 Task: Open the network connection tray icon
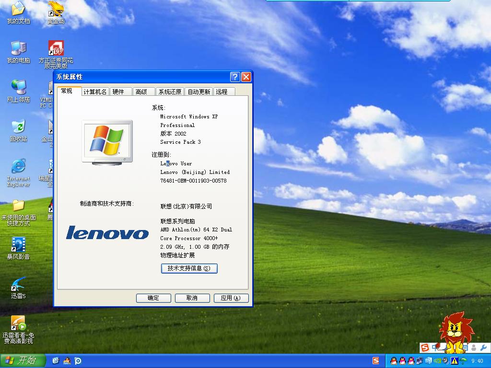pos(420,361)
